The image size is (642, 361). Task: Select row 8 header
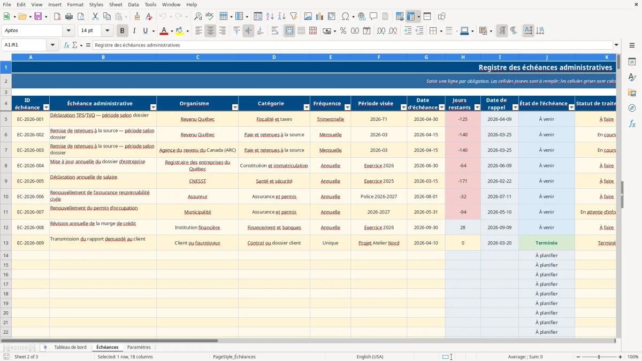[x=5, y=165]
